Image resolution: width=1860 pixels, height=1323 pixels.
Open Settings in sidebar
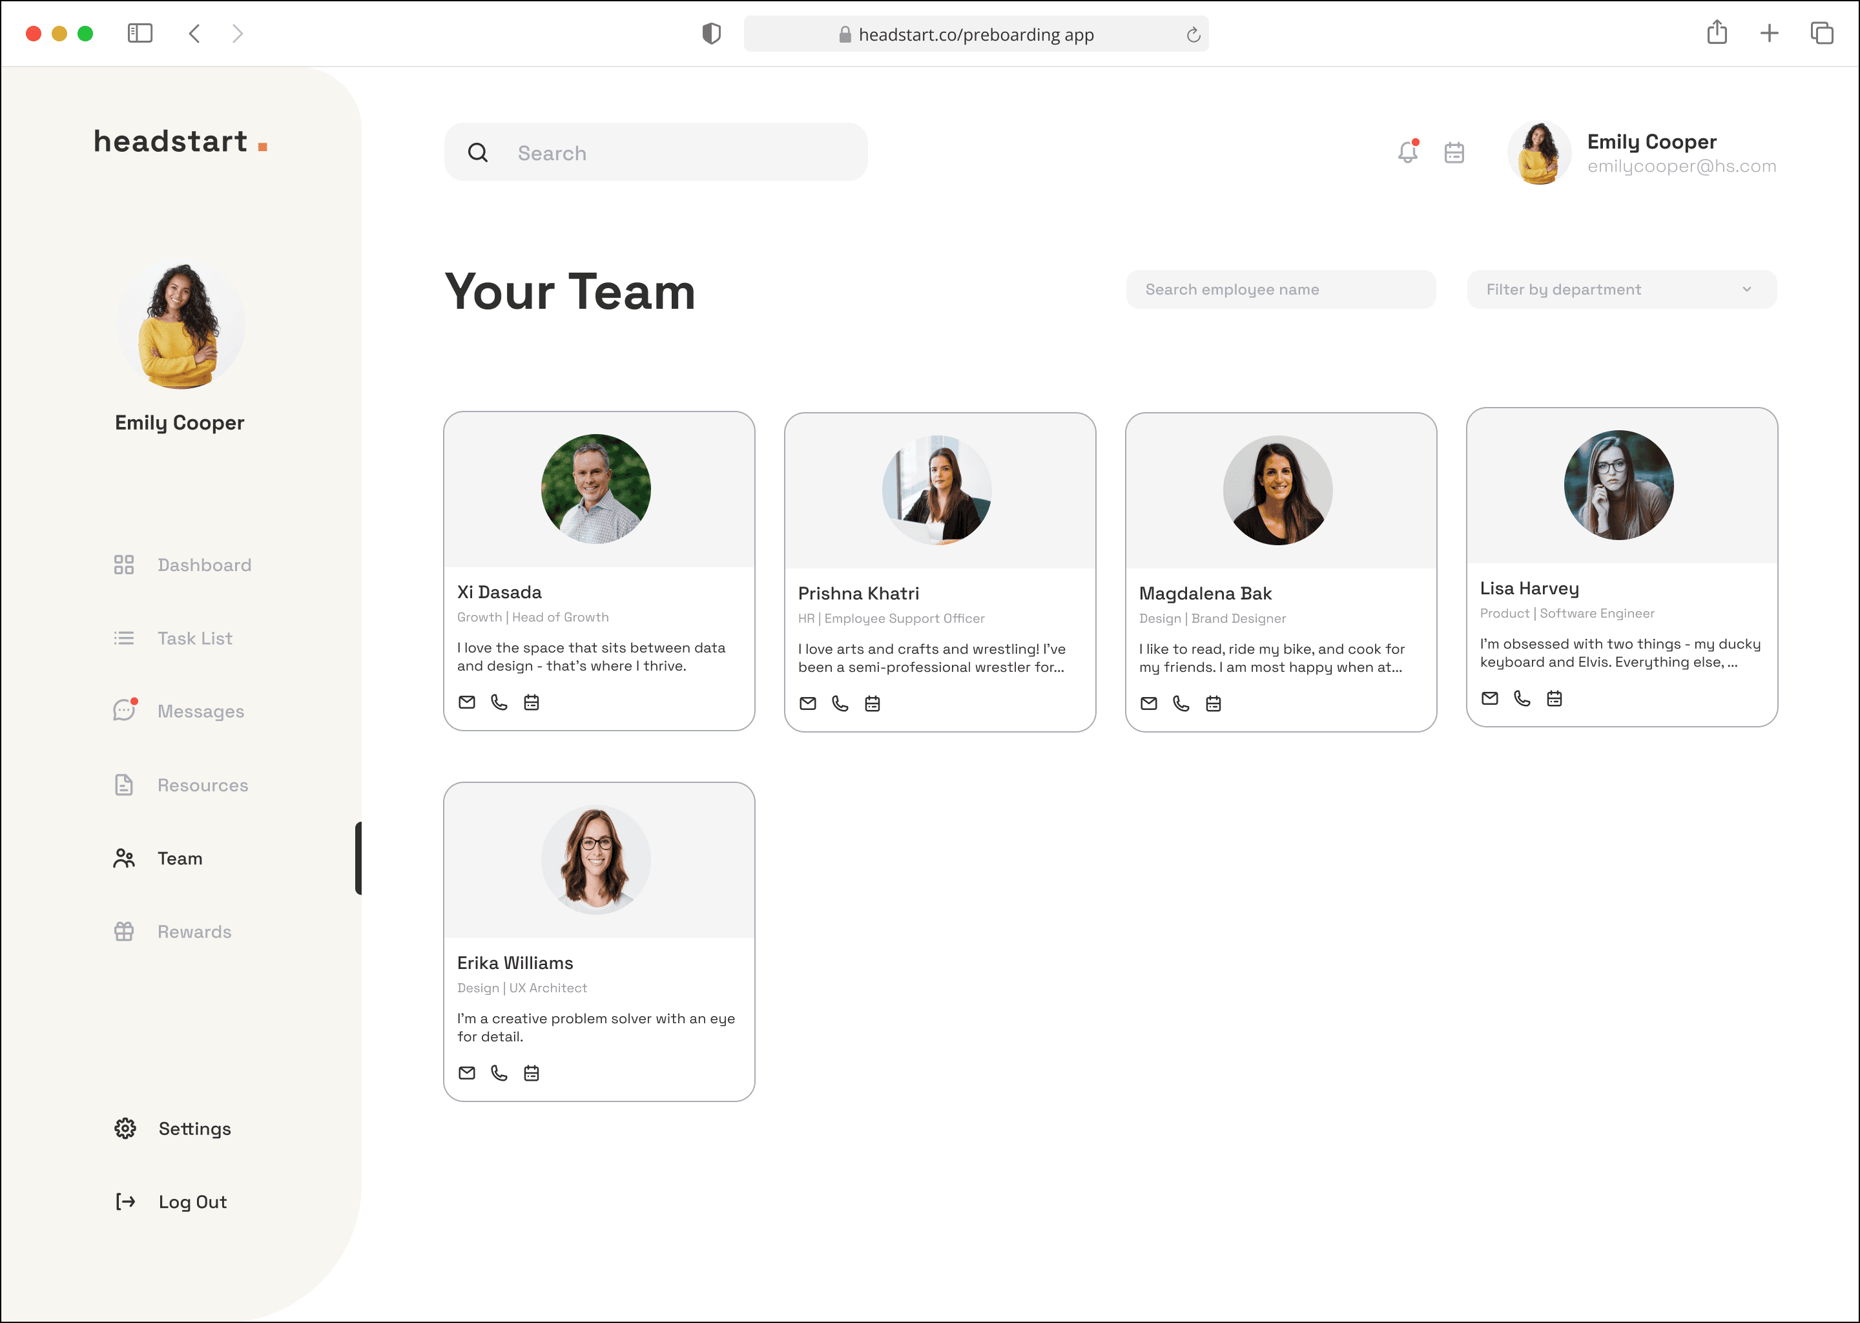[x=194, y=1129]
